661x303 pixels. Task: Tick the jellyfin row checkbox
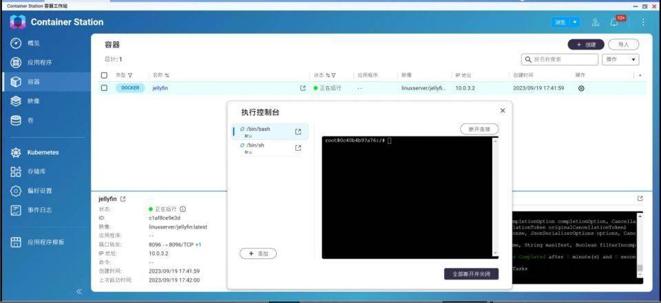[104, 88]
